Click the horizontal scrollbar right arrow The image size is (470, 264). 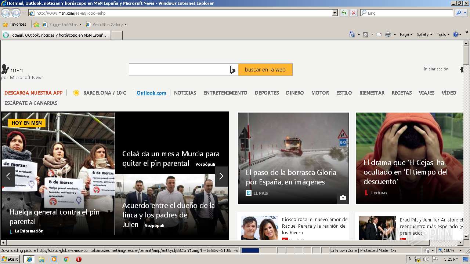click(x=461, y=243)
